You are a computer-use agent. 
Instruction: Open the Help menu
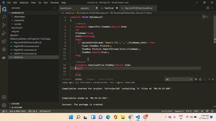[63, 3]
